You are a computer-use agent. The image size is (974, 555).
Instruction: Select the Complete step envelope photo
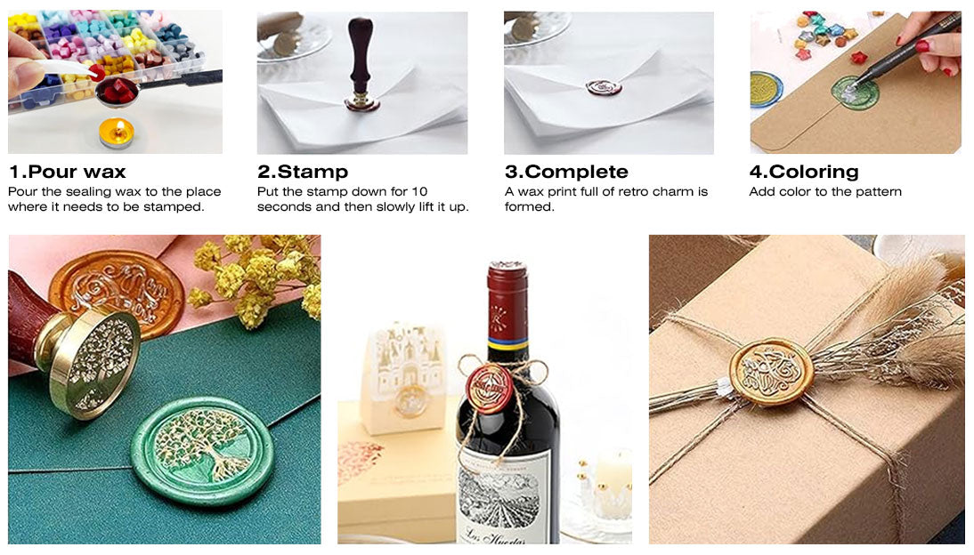click(x=609, y=83)
